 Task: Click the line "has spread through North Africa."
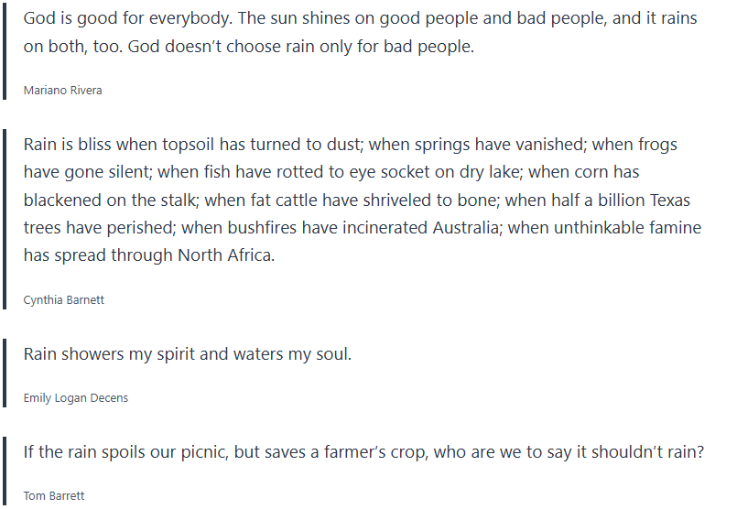pyautogui.click(x=148, y=255)
